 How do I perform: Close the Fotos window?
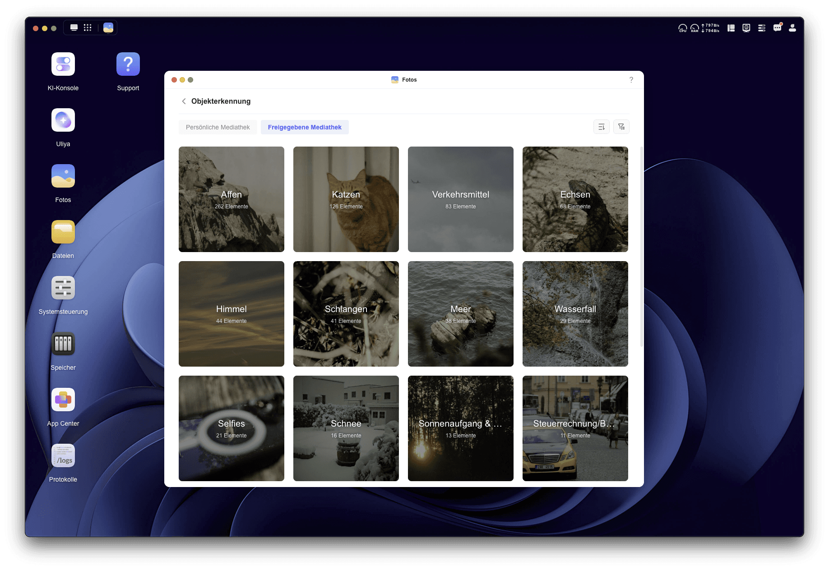tap(174, 80)
